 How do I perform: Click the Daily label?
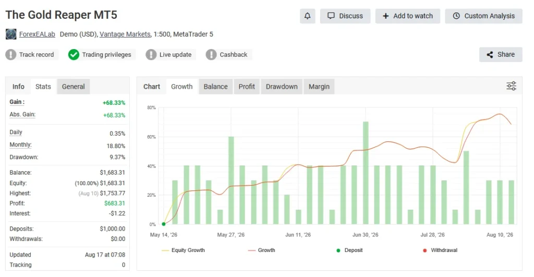pyautogui.click(x=16, y=132)
